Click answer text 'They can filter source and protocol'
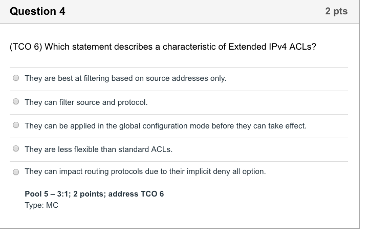The height and width of the screenshot is (239, 369). [x=86, y=102]
